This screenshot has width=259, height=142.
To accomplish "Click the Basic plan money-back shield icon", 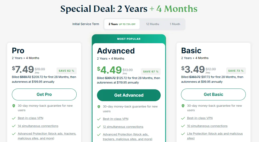I will [183, 106].
